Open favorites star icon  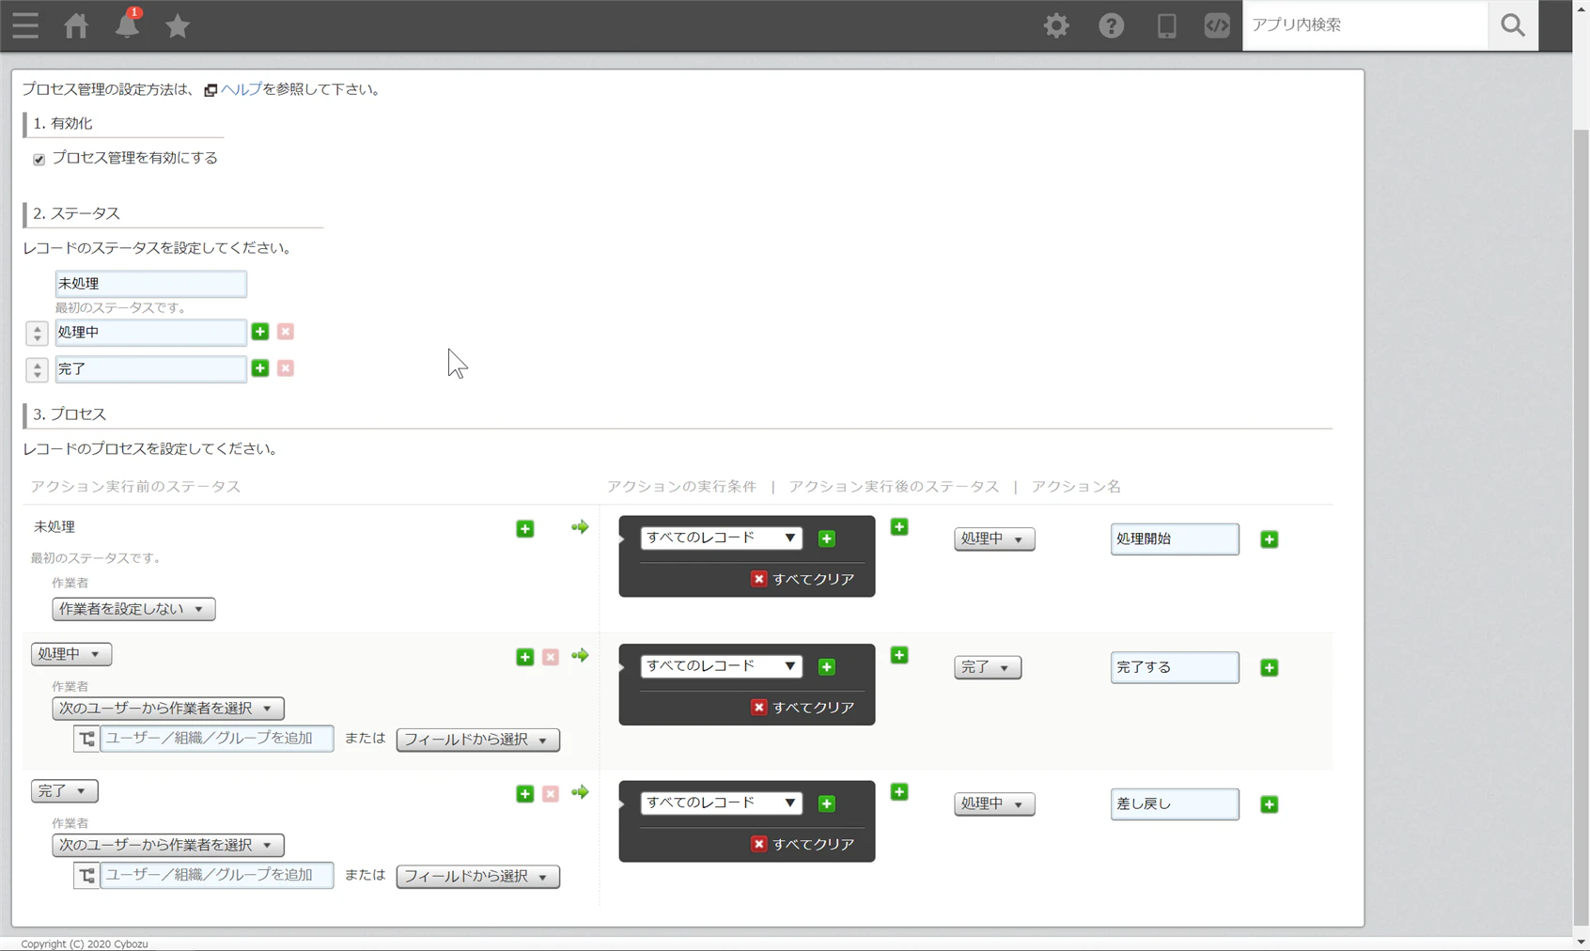(178, 25)
